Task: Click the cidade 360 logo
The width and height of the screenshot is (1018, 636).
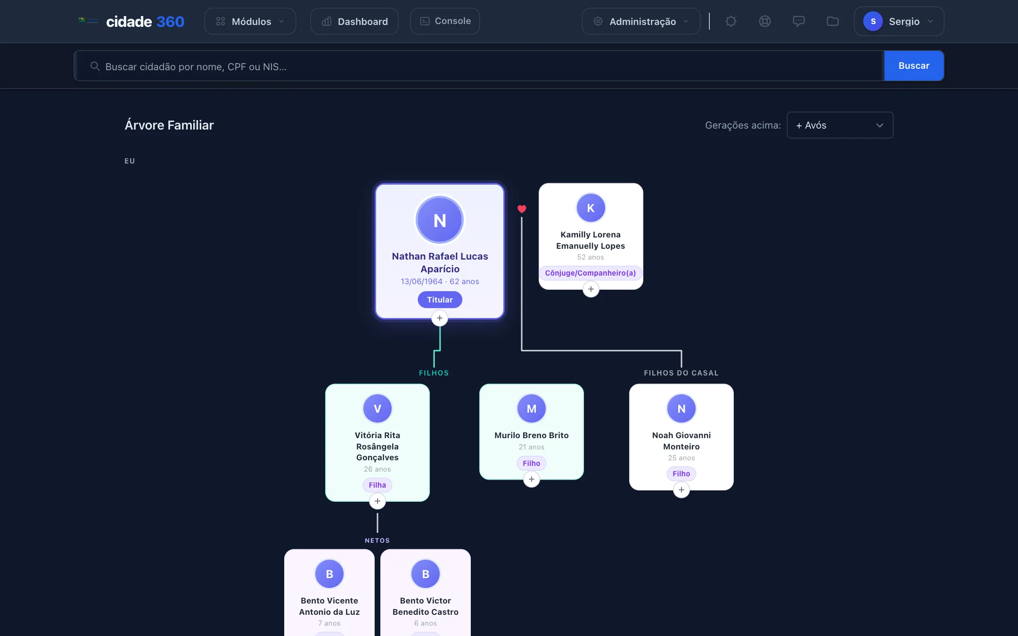Action: coord(132,21)
